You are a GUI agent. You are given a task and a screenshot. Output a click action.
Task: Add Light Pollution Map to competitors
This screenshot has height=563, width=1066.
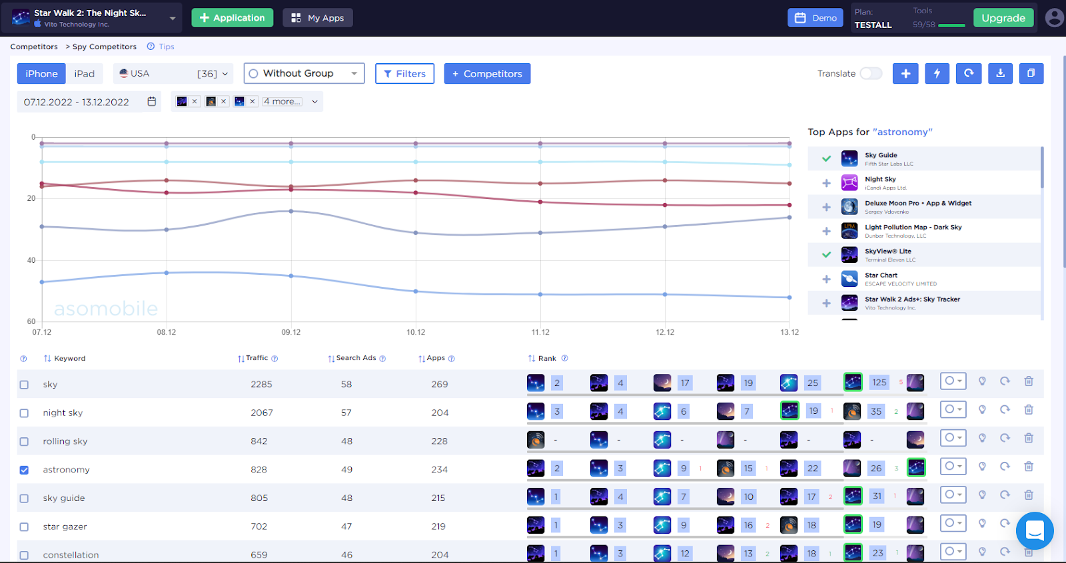click(826, 231)
